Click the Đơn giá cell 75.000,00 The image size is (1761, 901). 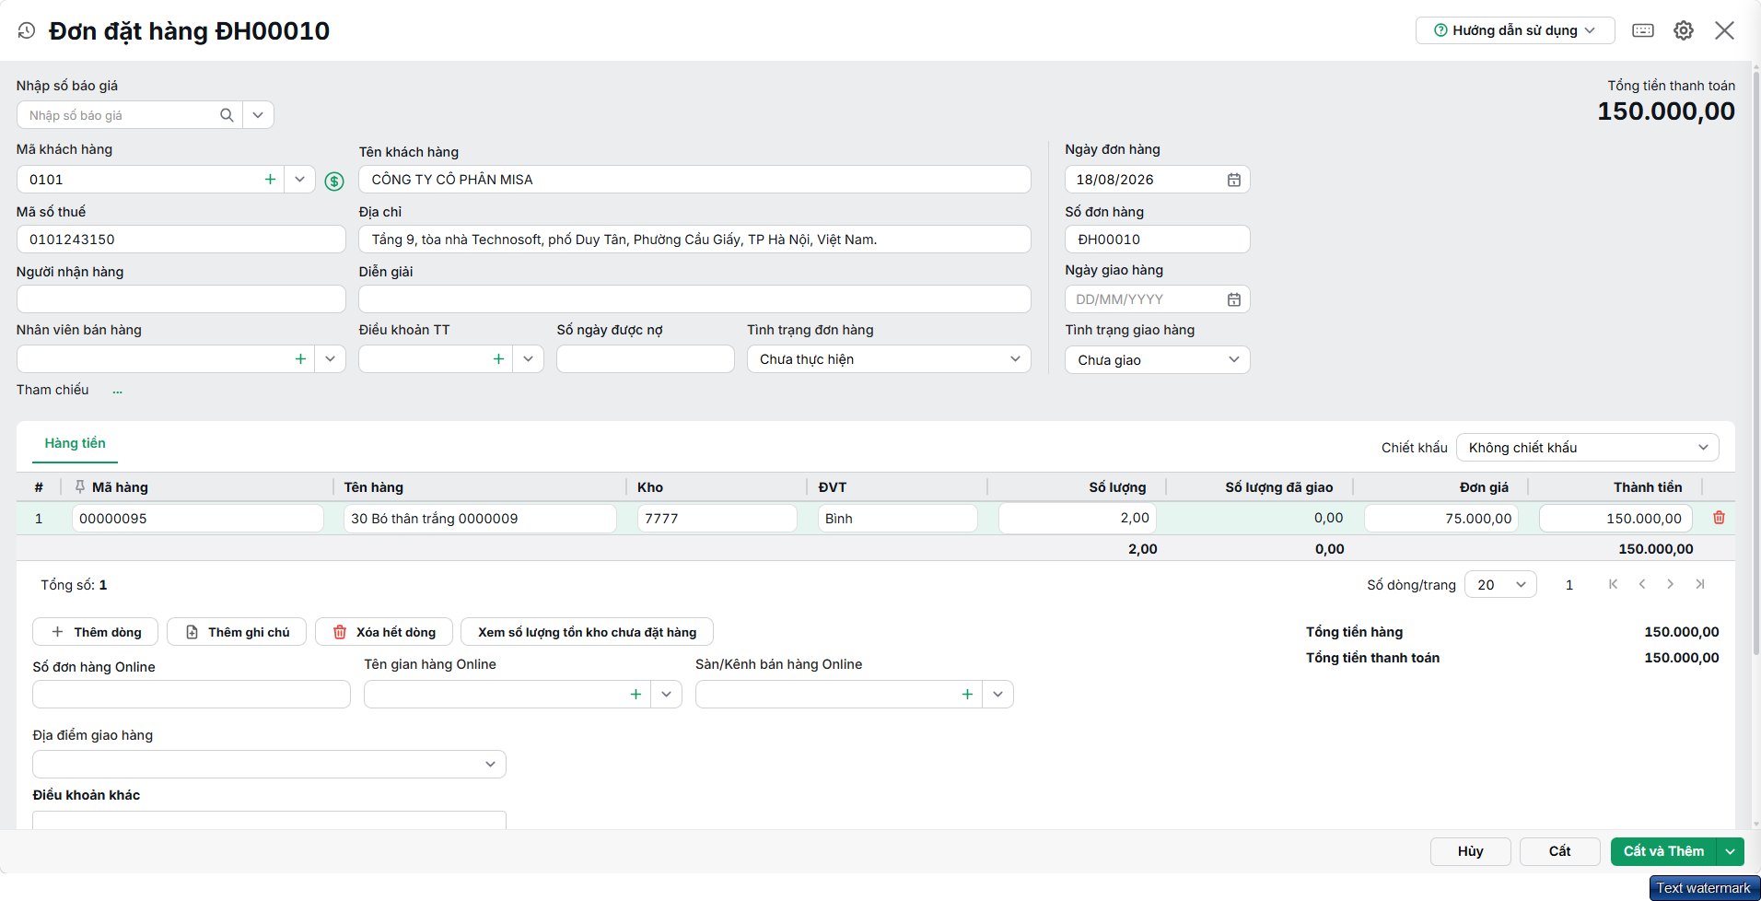(1441, 519)
